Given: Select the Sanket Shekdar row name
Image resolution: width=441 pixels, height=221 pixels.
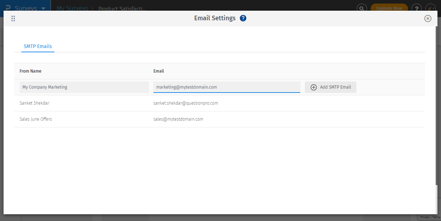Looking at the screenshot, I should coord(34,103).
